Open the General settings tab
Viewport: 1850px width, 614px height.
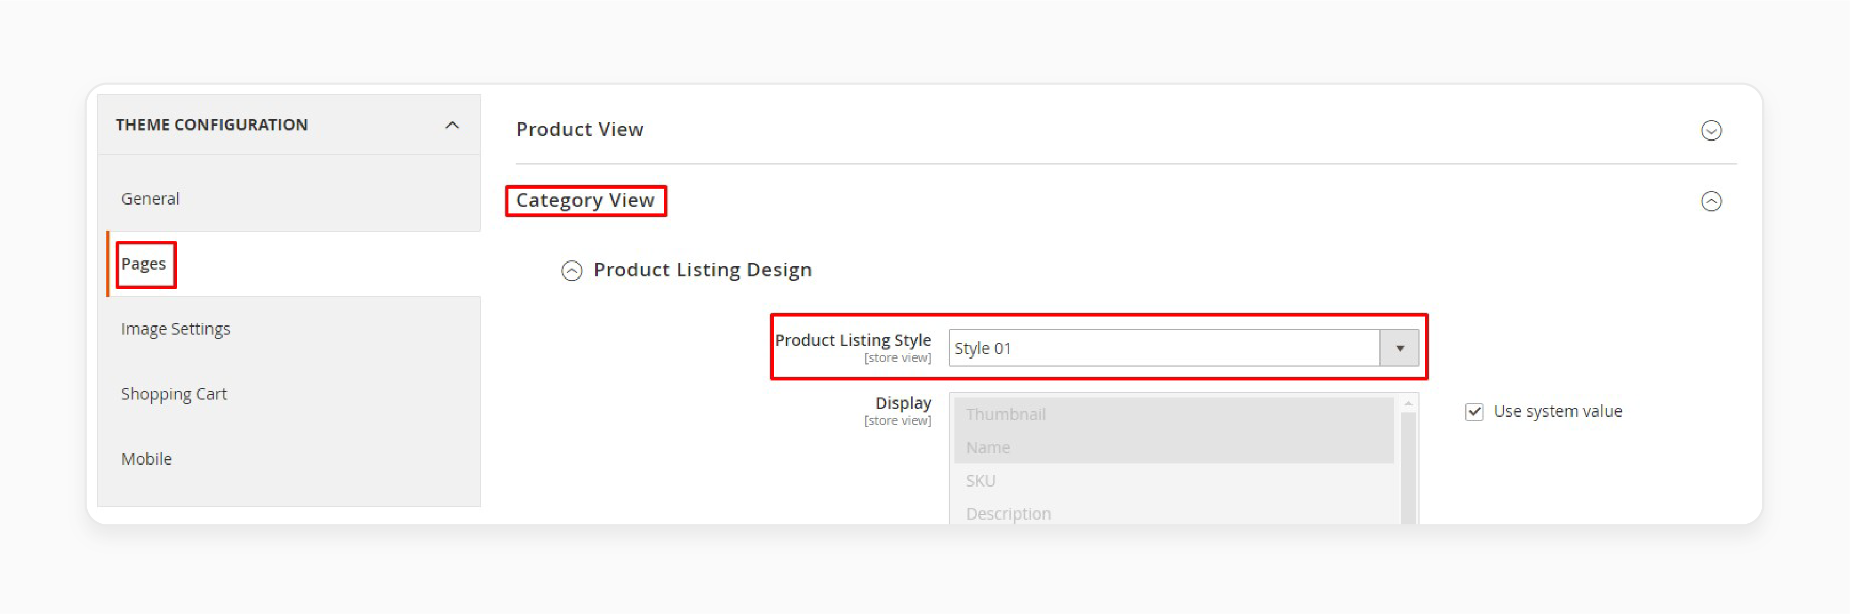pyautogui.click(x=150, y=198)
